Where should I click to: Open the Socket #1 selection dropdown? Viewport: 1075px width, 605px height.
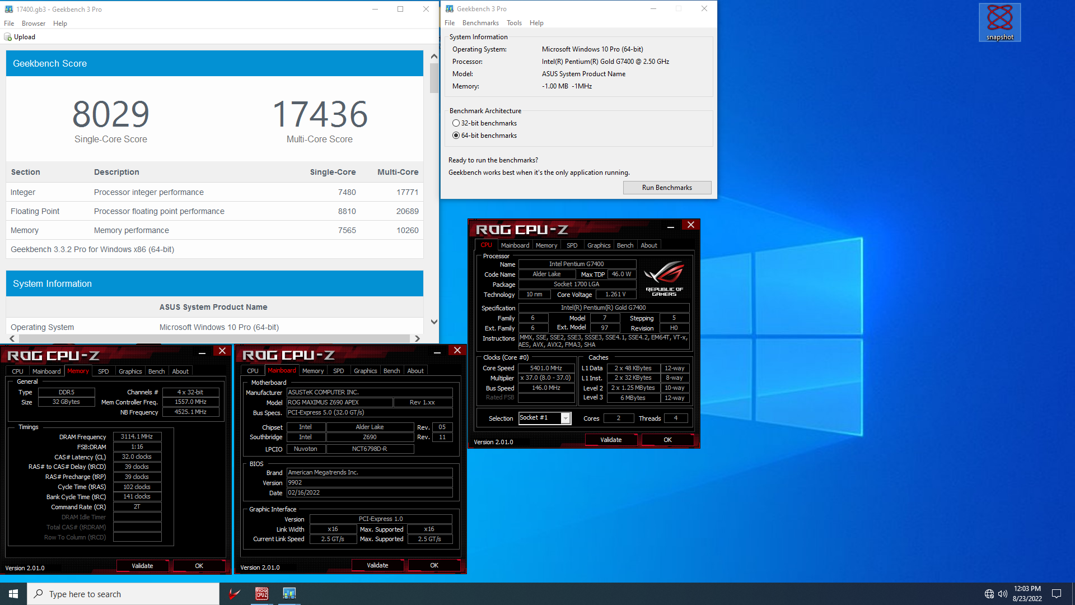565,418
